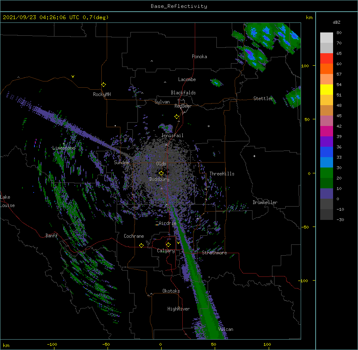The width and height of the screenshot is (358, 350).
Task: Click the Strathmore town label
Action: click(214, 253)
